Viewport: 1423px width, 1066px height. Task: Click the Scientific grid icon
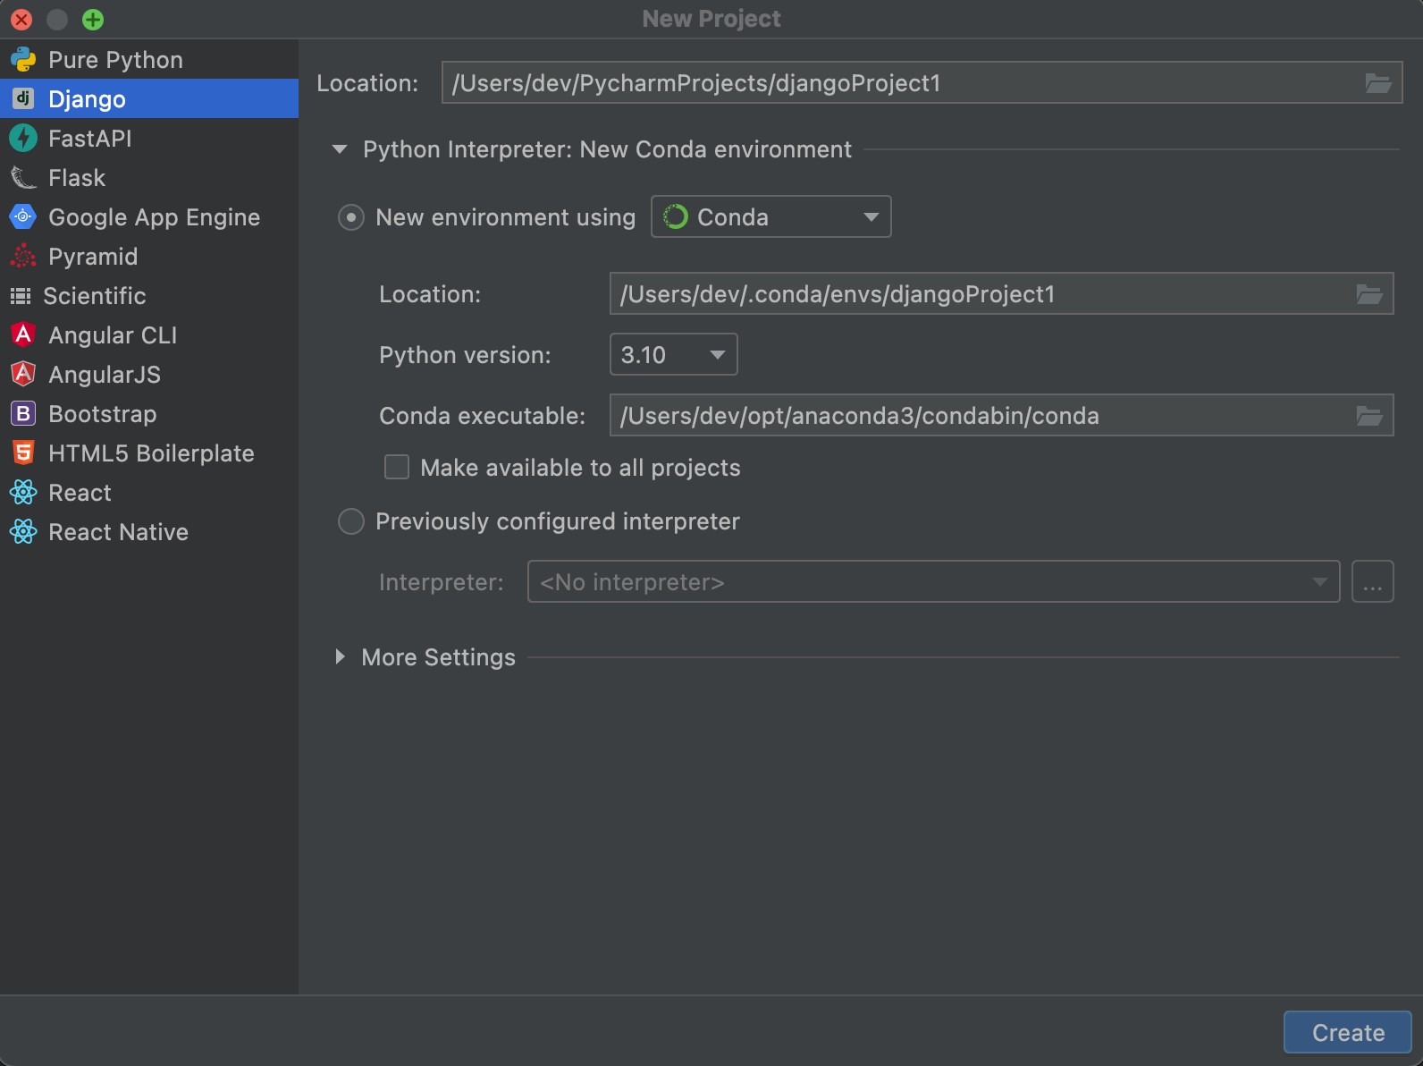click(21, 295)
